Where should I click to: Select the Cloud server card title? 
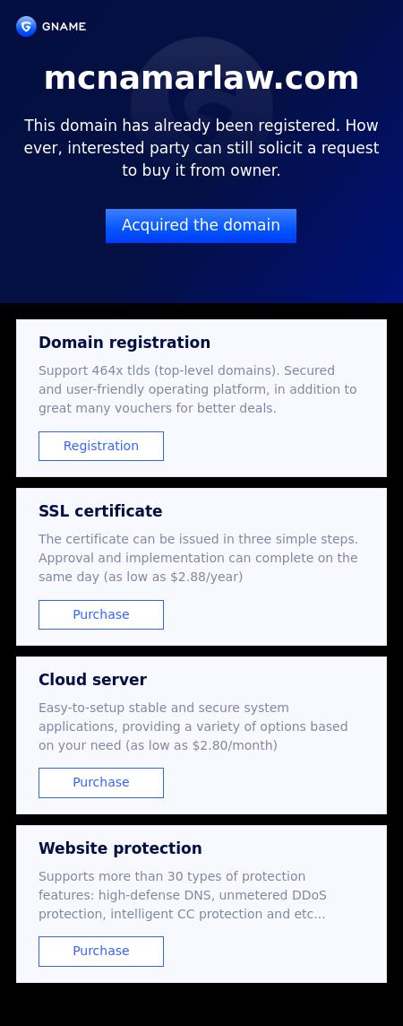point(93,680)
